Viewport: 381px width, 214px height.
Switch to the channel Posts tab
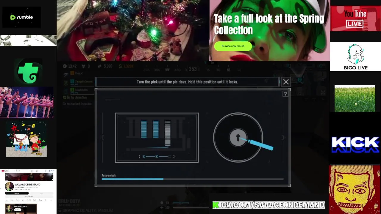(35, 200)
